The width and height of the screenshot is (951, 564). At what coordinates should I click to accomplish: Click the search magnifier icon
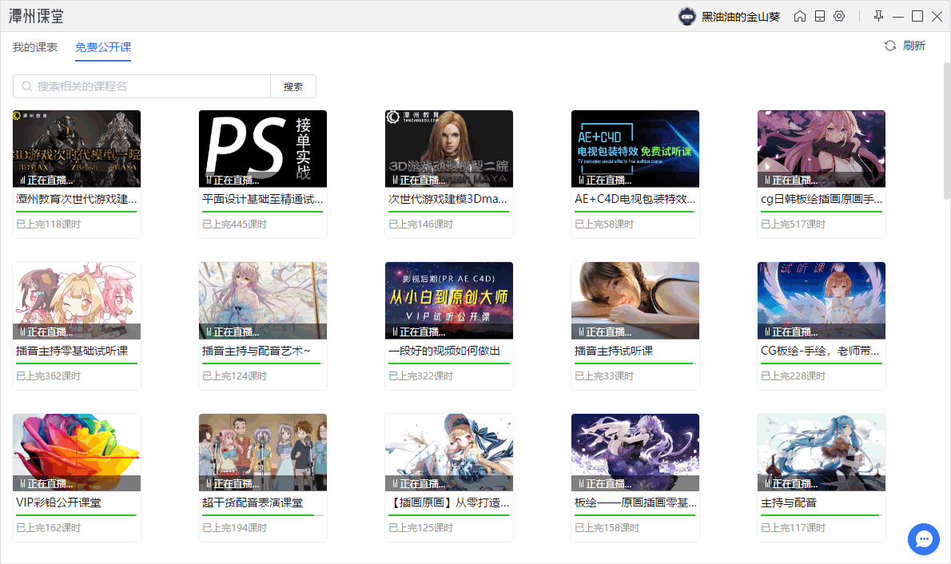tap(26, 86)
